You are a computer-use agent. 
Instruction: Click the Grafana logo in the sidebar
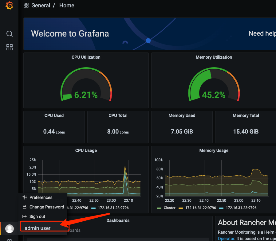click(x=9, y=6)
